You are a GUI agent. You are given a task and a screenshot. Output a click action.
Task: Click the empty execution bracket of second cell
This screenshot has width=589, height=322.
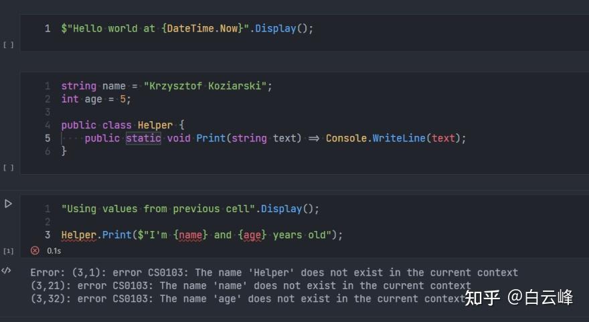click(8, 167)
